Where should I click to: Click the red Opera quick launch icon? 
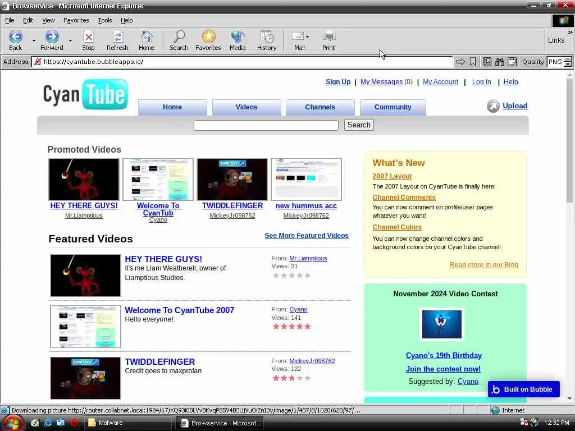(x=74, y=423)
